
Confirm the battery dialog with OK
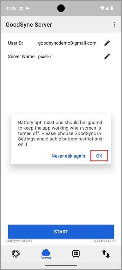pos(99,156)
